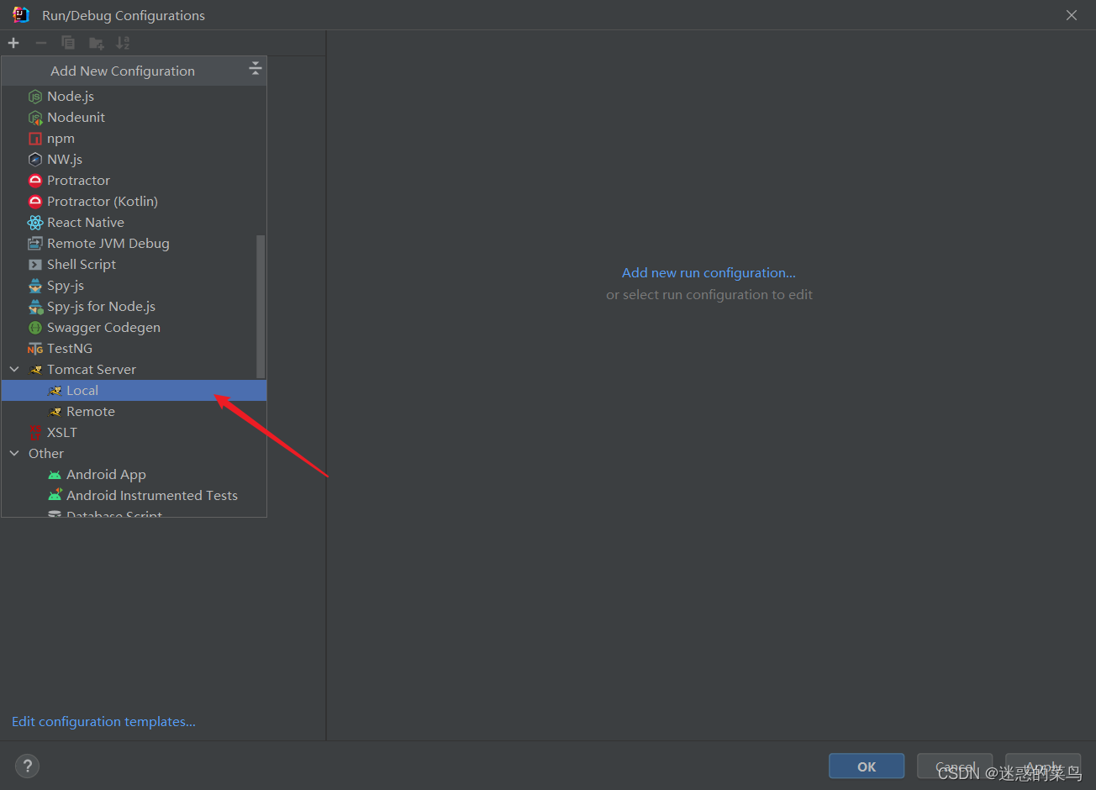Collapse the Other group chevron
Image resolution: width=1096 pixels, height=790 pixels.
coord(14,454)
